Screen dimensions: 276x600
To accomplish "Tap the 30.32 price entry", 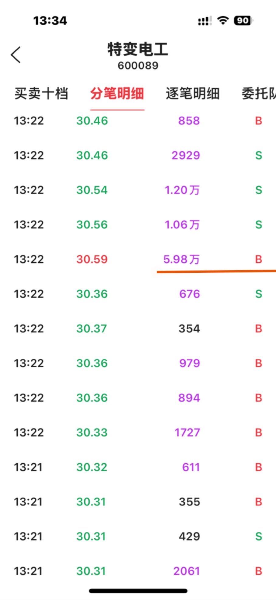I will point(92,467).
